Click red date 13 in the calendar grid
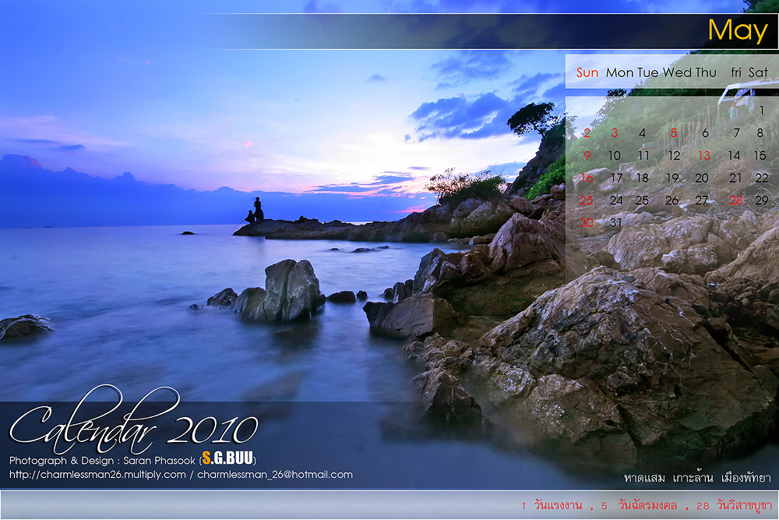The height and width of the screenshot is (520, 779). point(704,156)
